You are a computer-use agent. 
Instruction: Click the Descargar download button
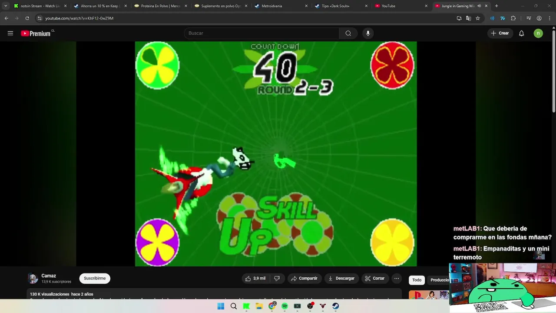(341, 278)
